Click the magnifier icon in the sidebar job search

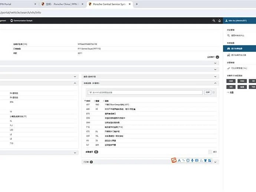pos(229,36)
